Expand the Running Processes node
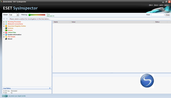Screen dimensions: 171x98 tap(4, 22)
